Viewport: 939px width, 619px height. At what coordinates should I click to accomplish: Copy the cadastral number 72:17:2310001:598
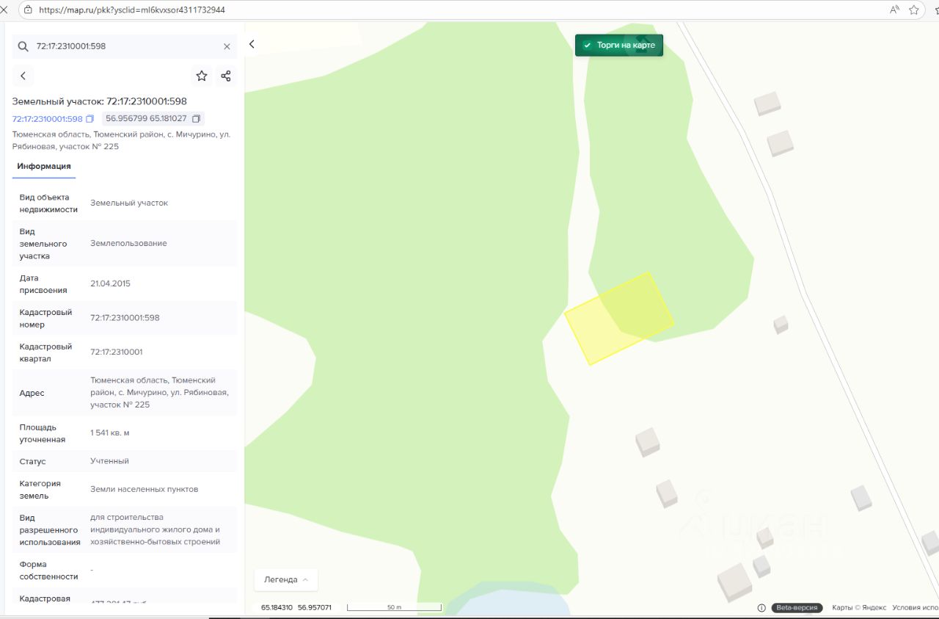[90, 119]
